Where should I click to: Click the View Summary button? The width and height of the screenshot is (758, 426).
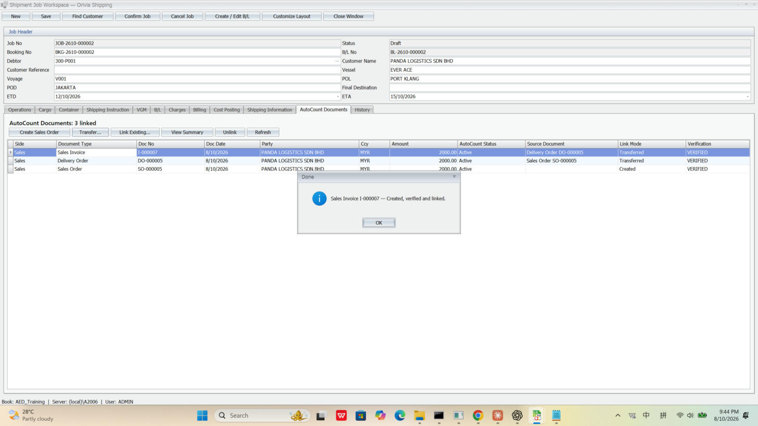point(187,132)
